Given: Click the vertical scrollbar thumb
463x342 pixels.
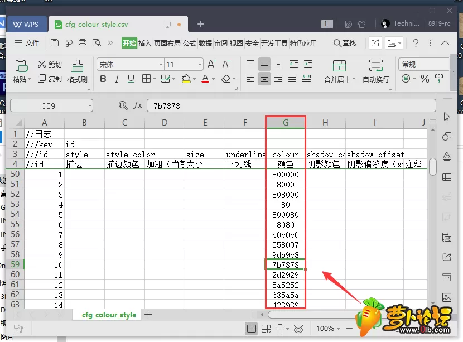Looking at the screenshot, I should pyautogui.click(x=433, y=167).
